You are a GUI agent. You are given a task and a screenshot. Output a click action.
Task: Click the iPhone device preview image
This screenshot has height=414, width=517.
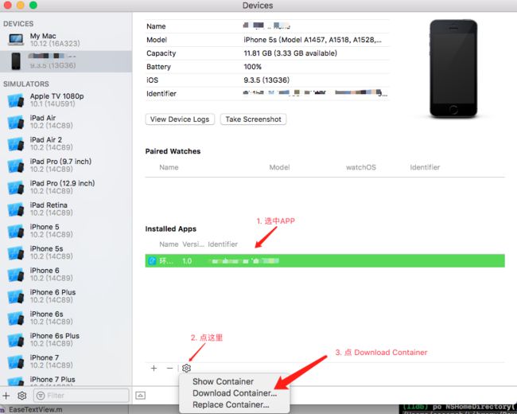click(453, 68)
